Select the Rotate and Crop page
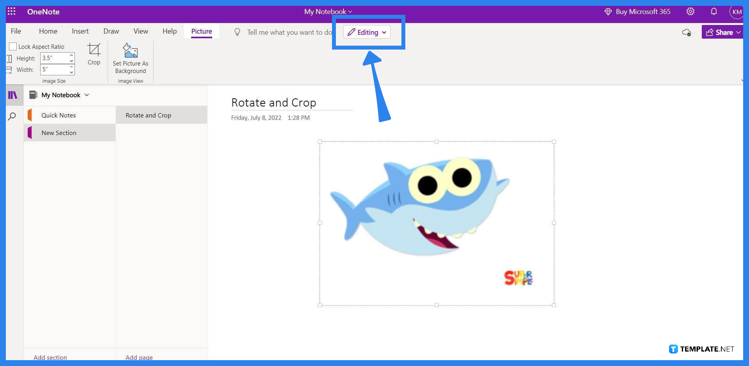 click(x=148, y=115)
